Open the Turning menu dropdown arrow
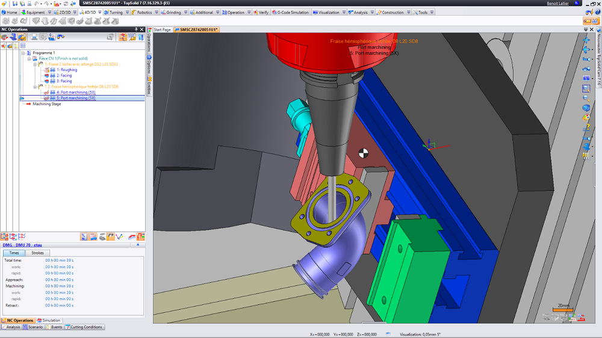 point(127,12)
